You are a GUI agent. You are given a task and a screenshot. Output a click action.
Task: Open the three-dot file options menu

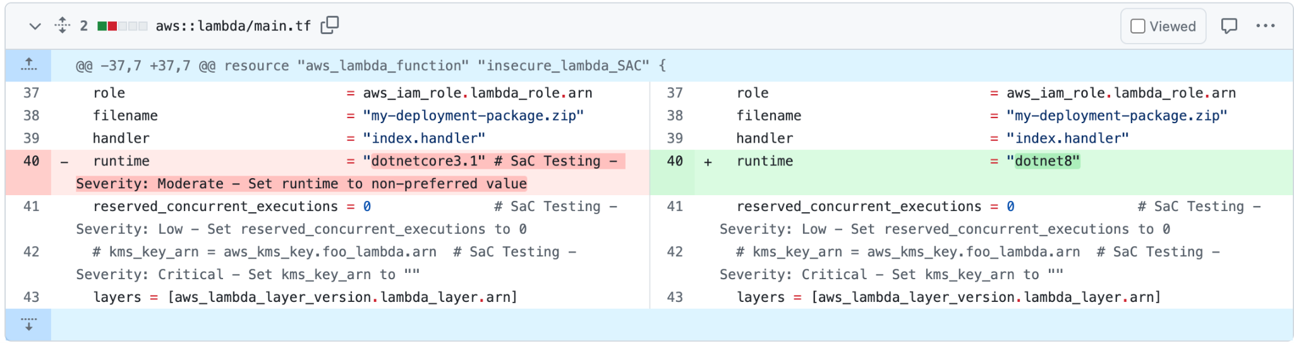(1265, 26)
